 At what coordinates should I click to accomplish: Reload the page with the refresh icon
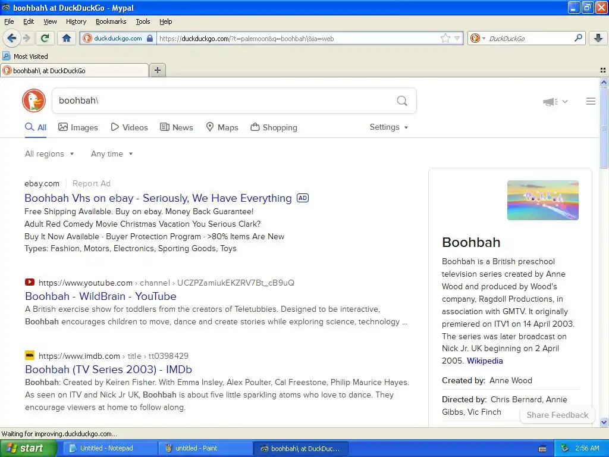(x=45, y=38)
